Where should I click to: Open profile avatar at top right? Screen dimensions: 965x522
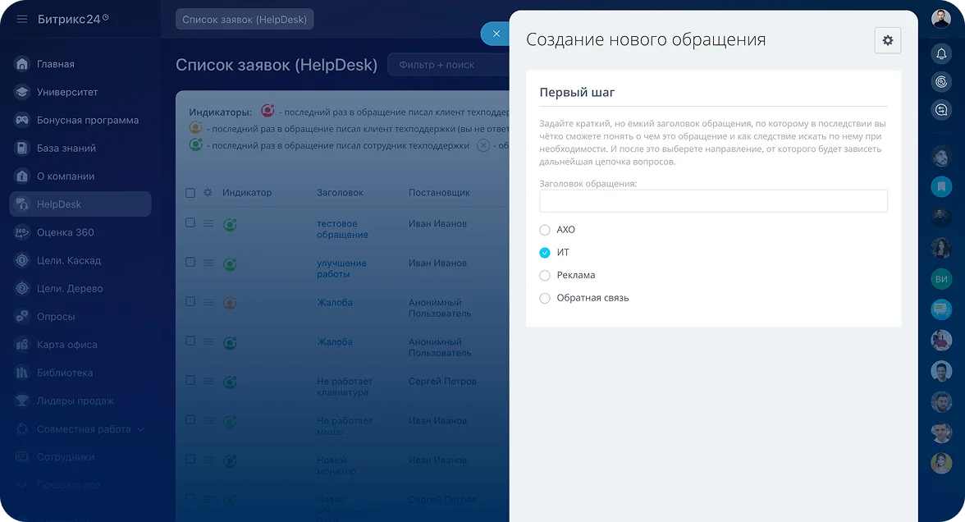[941, 18]
